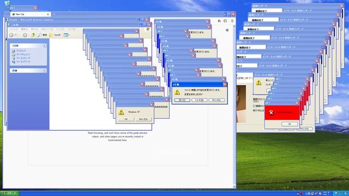Click OK in the Windows XP dialog

coord(126,119)
